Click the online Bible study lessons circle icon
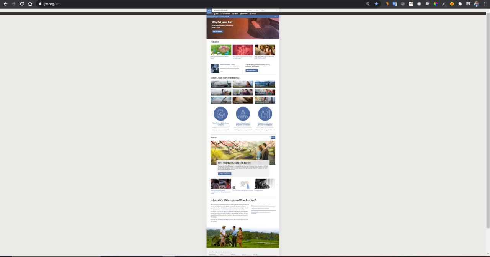Screen dimensions: 490x257 click(220, 114)
